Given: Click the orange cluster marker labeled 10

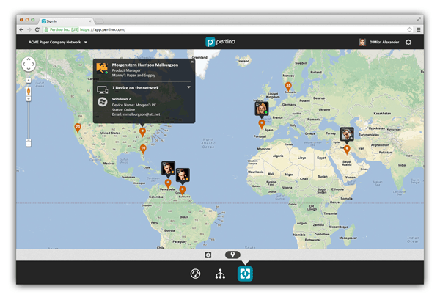Looking at the screenshot, I should click(143, 149).
